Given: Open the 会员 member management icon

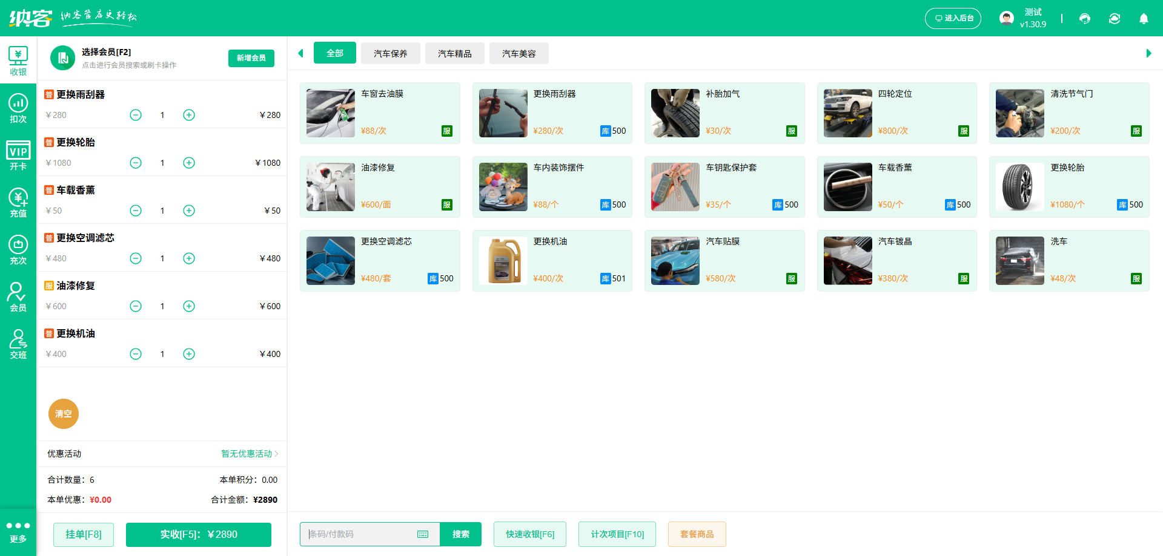Looking at the screenshot, I should click(18, 296).
